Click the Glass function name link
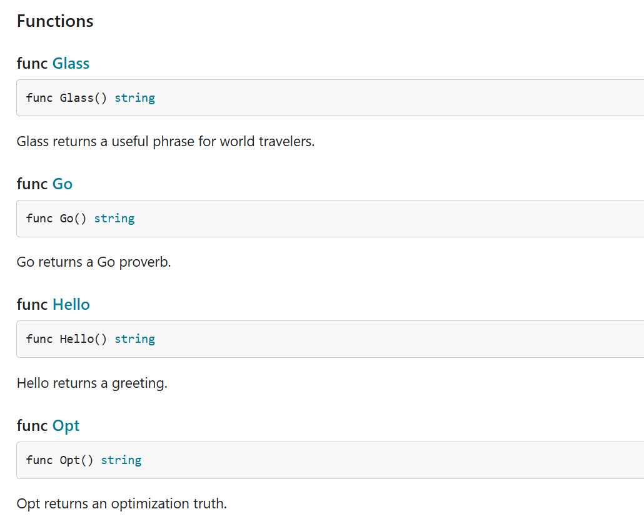This screenshot has height=519, width=644. [71, 63]
